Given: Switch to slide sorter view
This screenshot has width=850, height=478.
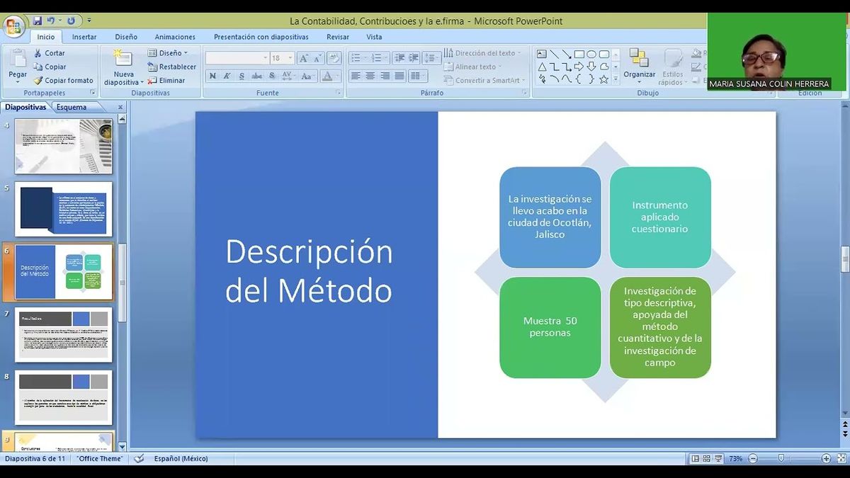Looking at the screenshot, I should click(x=708, y=459).
